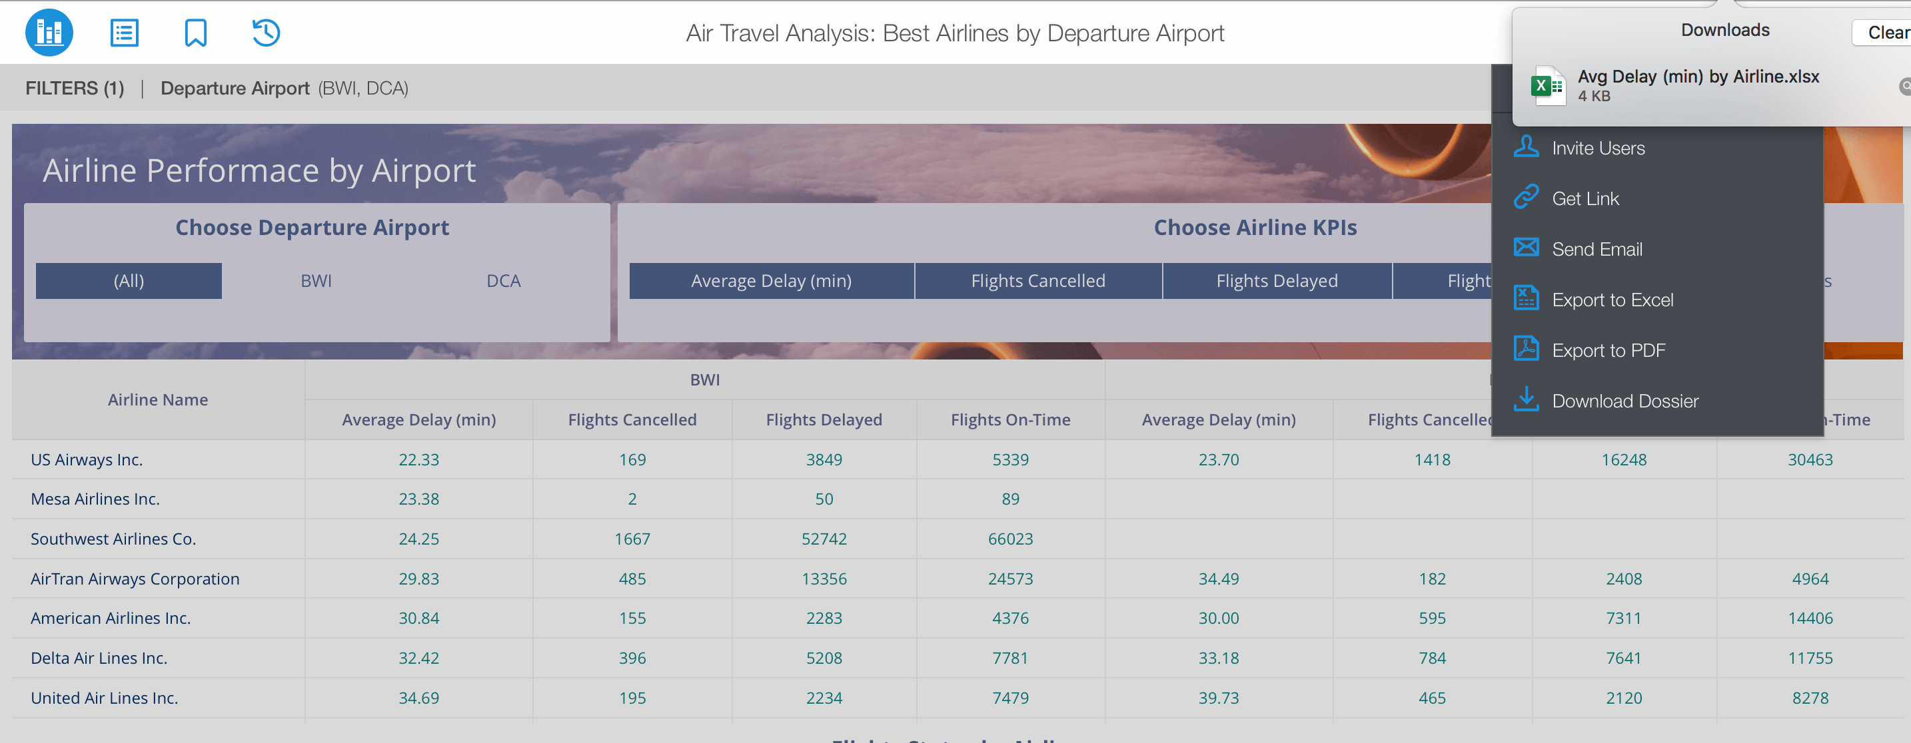Click the bookmark icon
This screenshot has height=743, width=1911.
(195, 33)
